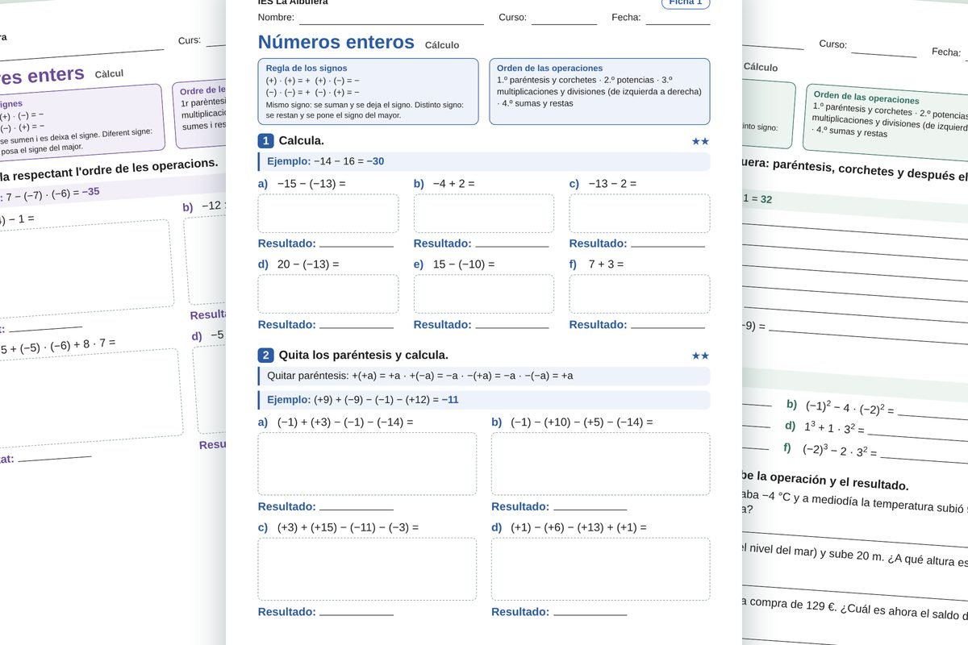The width and height of the screenshot is (968, 645).
Task: Click expression (−1) + (+3) − (−1) − (−14) =
Action: 345,422
